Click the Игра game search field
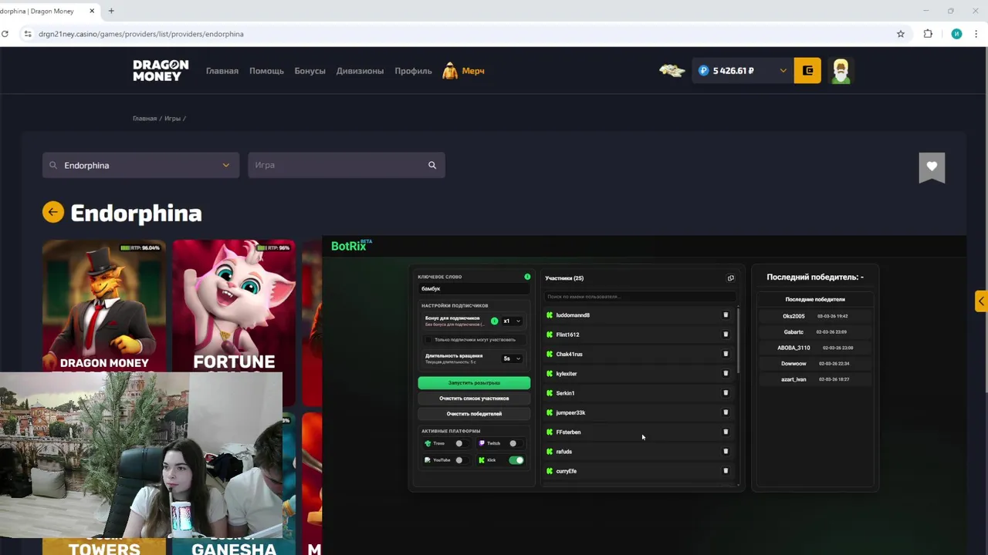Viewport: 988px width, 555px height. (347, 165)
